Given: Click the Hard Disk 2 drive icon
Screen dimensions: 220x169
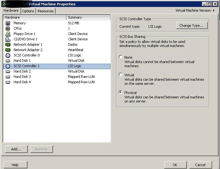Looking at the screenshot, I should coord(8,72).
